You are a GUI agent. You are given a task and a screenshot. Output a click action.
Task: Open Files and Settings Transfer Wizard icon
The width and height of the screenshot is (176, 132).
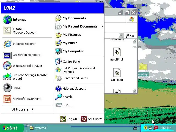point(7,76)
